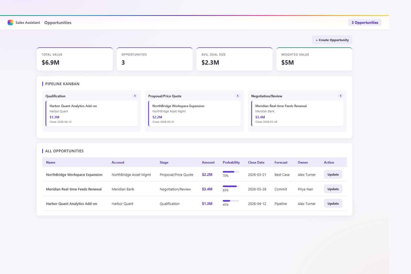Click the Pipeline forecast cell

click(x=281, y=204)
